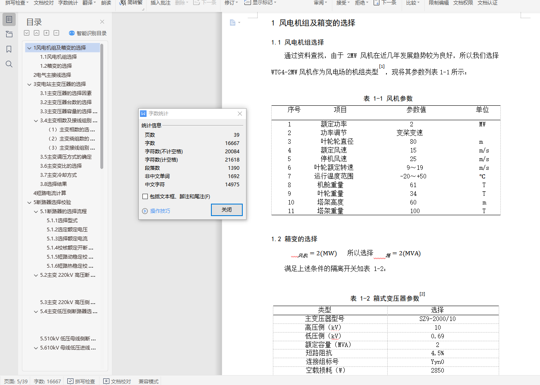Click the minus (demote level) outline icon
Image resolution: width=540 pixels, height=385 pixels.
click(57, 33)
